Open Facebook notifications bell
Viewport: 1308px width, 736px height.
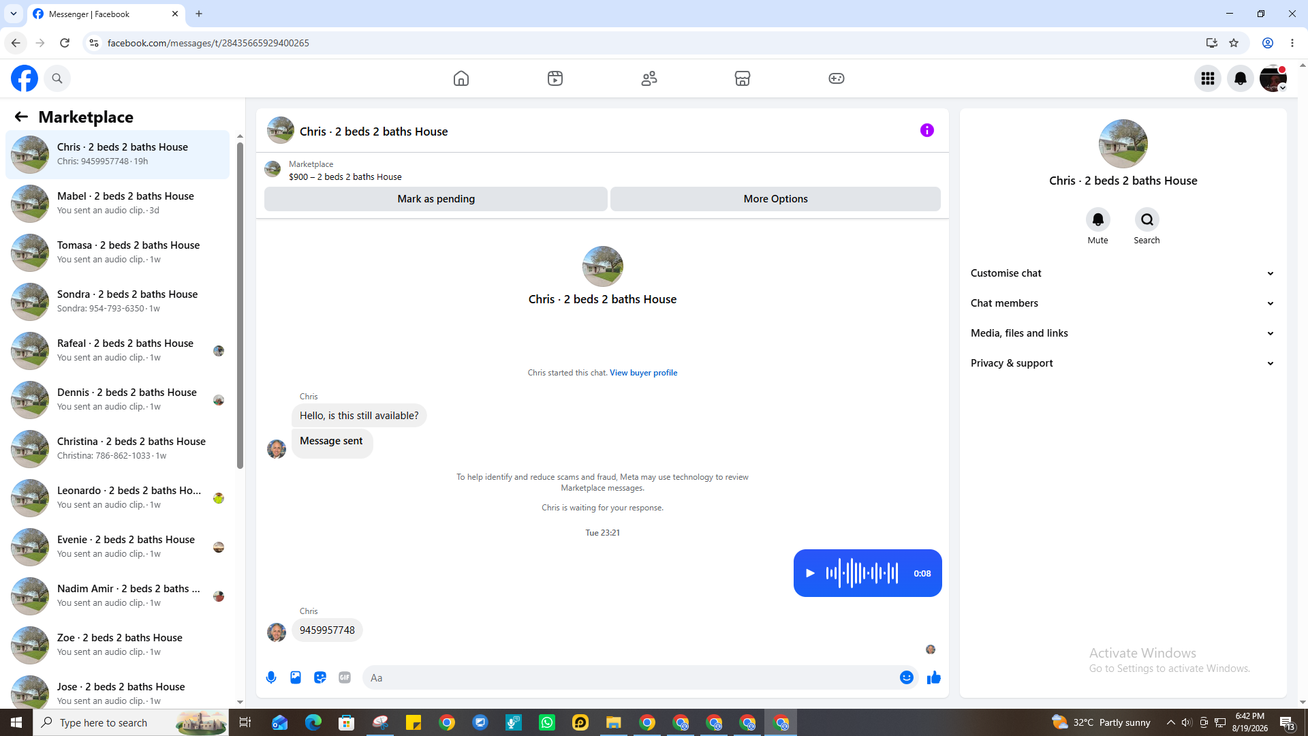(x=1241, y=78)
